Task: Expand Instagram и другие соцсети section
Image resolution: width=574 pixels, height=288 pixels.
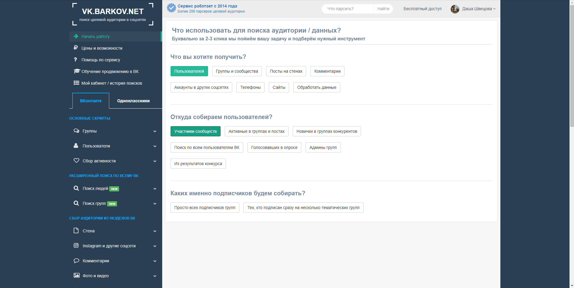Action: point(155,246)
